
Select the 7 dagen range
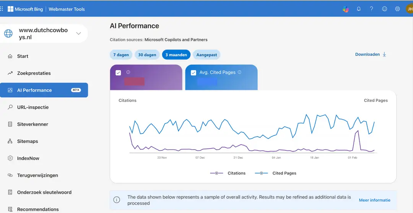pyautogui.click(x=121, y=55)
